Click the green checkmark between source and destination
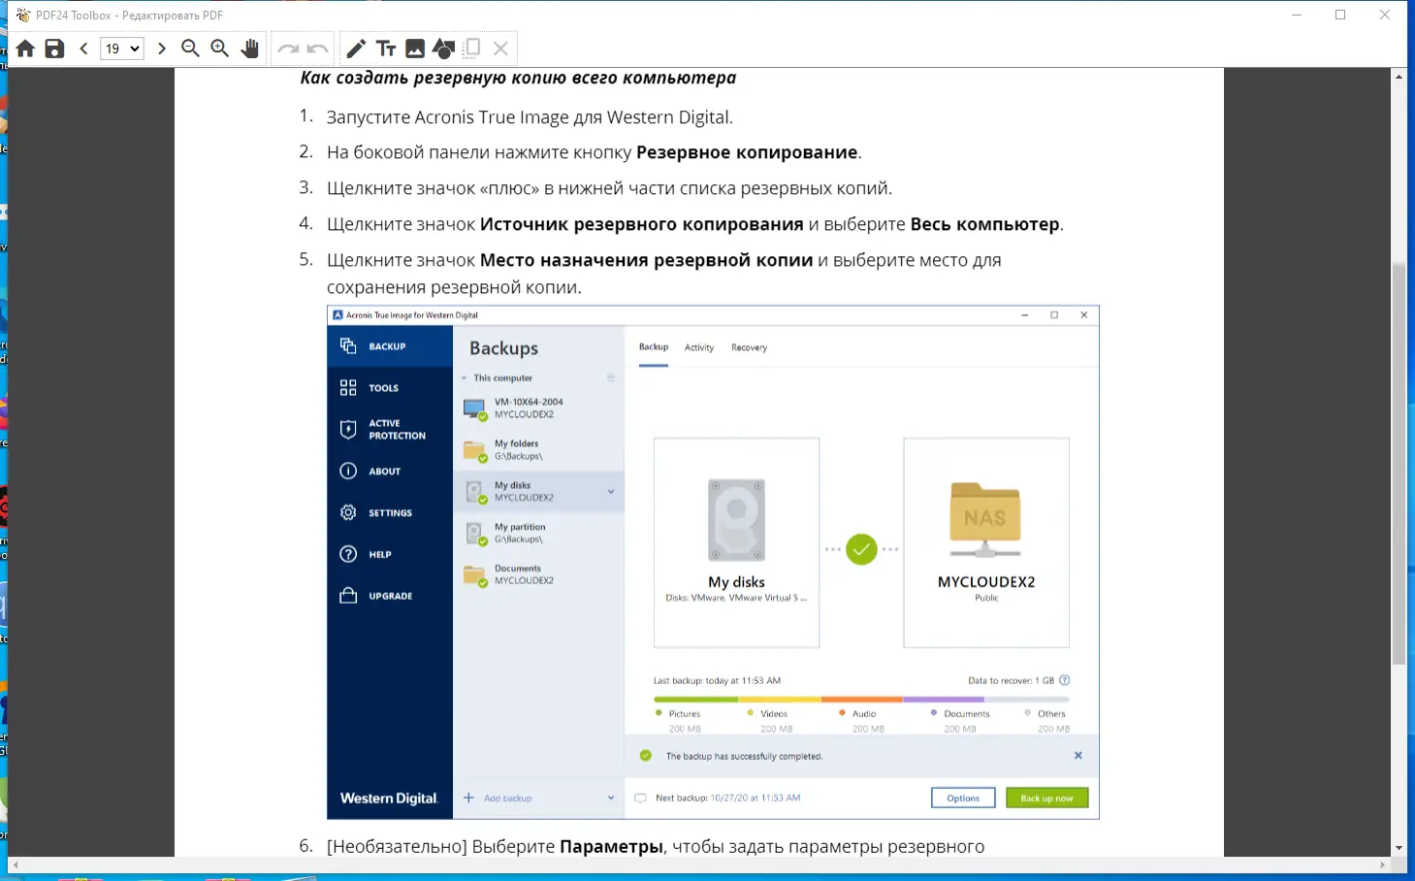Viewport: 1415px width, 881px height. 861,549
